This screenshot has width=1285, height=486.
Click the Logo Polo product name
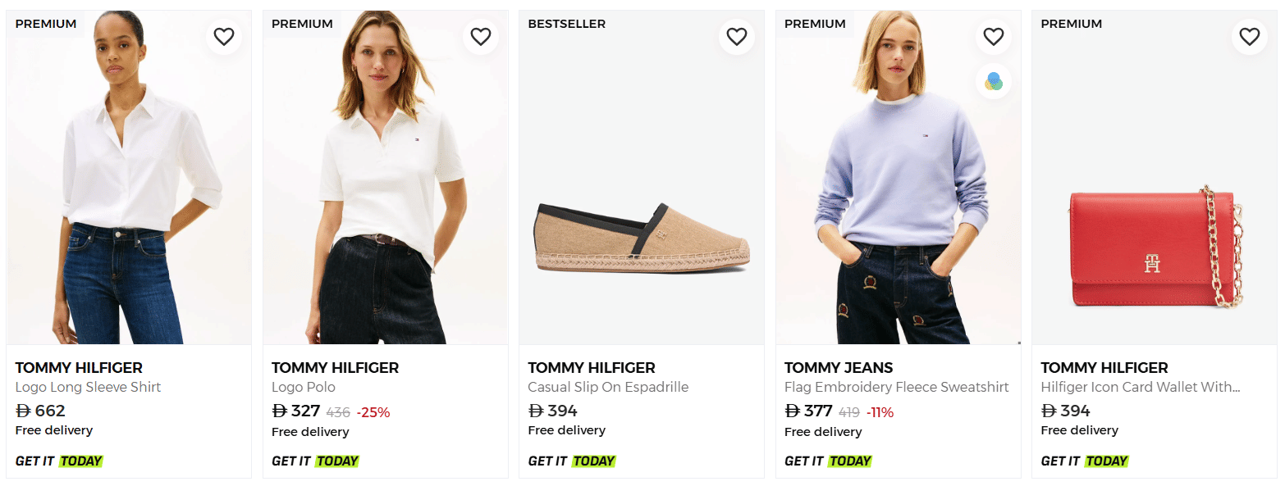coord(304,387)
